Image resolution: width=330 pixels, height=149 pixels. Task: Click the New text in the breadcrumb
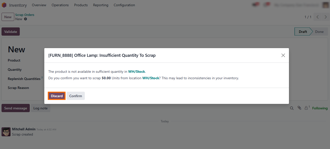[x=19, y=19]
